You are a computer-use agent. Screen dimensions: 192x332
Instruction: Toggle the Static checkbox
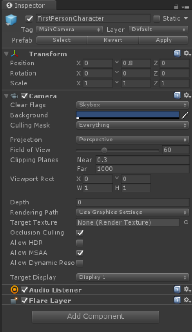pos(157,19)
